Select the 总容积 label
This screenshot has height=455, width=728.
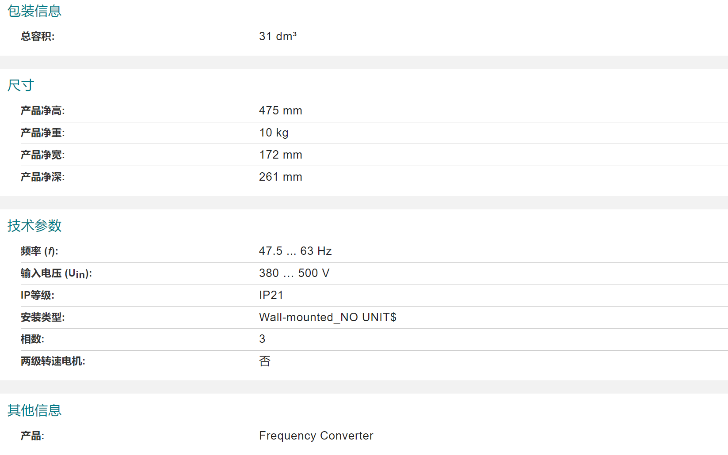click(x=38, y=36)
